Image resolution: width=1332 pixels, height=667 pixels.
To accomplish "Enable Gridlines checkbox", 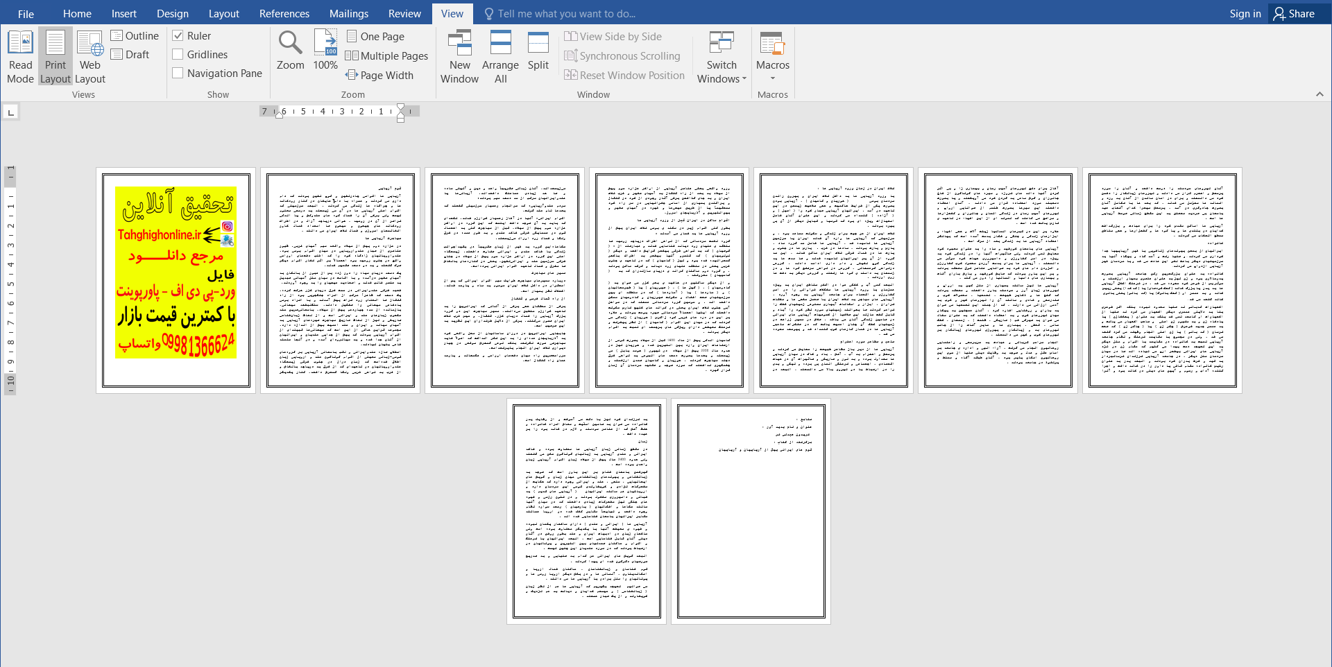I will (178, 54).
